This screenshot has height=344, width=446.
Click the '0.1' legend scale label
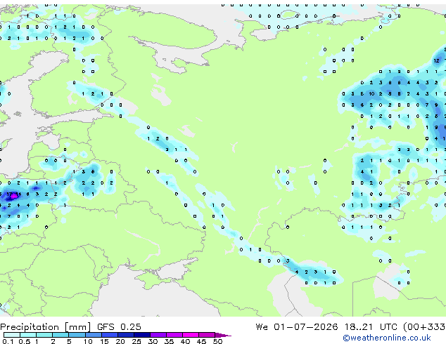click(8, 341)
